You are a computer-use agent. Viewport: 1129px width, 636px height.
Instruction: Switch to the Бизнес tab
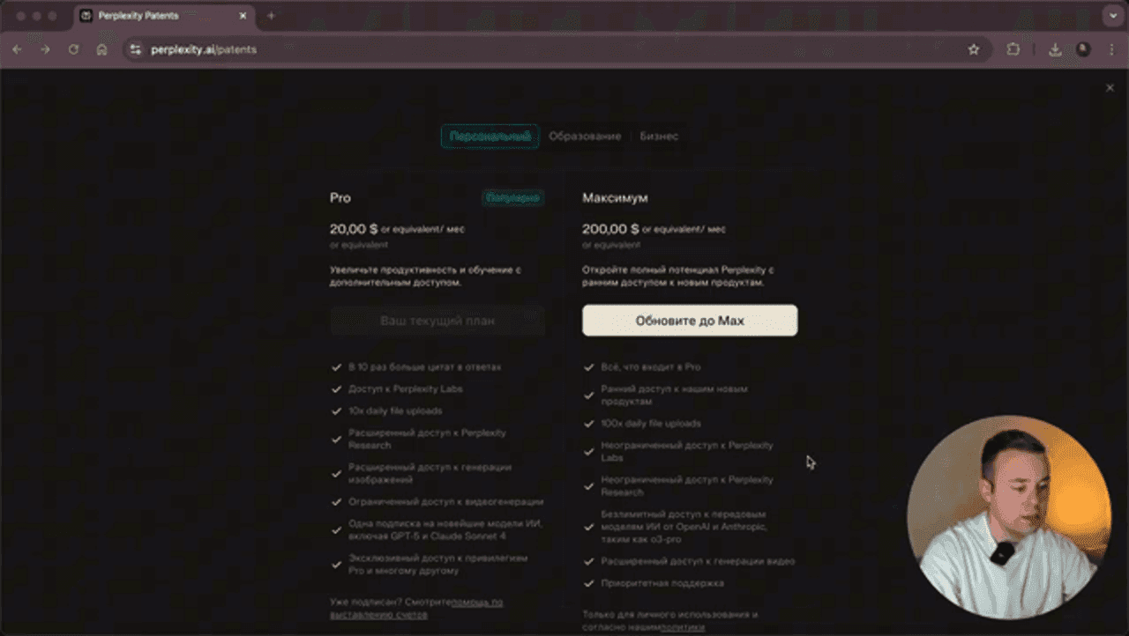(x=659, y=137)
